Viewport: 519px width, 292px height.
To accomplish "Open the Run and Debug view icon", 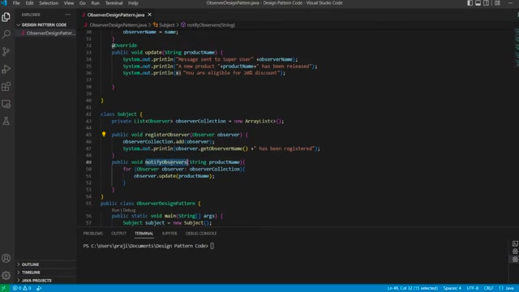I will [6, 69].
